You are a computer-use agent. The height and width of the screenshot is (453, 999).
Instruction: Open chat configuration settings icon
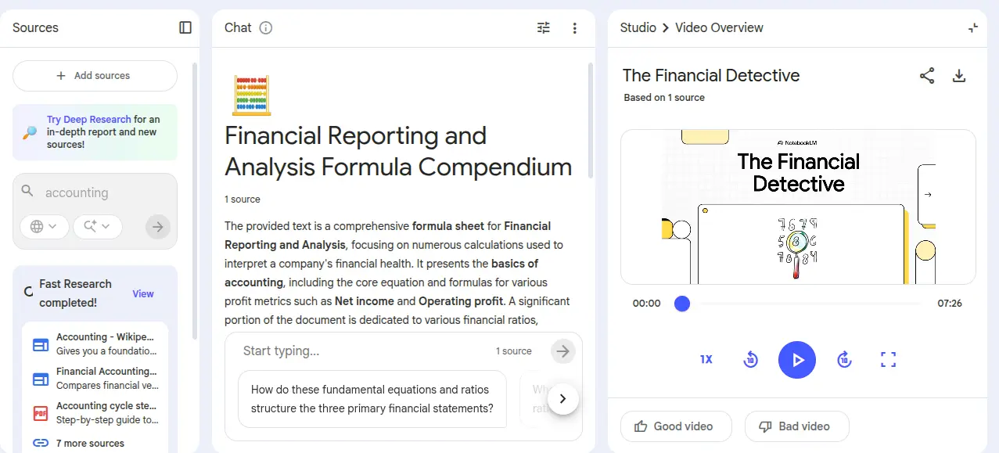[x=544, y=28]
